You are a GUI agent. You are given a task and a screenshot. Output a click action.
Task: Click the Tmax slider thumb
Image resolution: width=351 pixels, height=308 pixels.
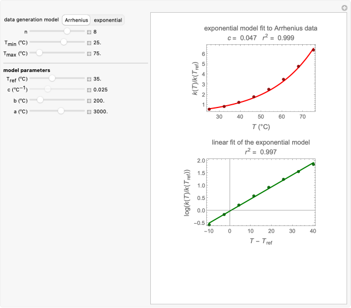click(39, 53)
